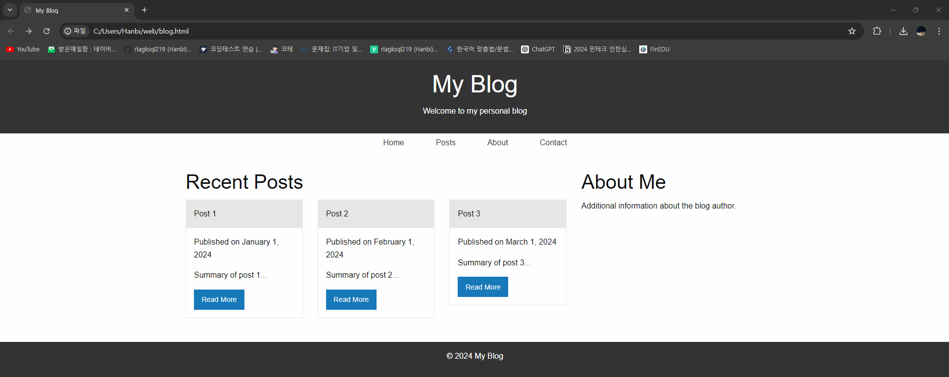
Task: Click the '© 2024 My Blog' footer text
Action: point(475,356)
